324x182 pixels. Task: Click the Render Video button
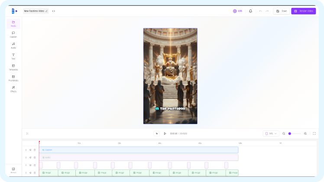click(303, 11)
